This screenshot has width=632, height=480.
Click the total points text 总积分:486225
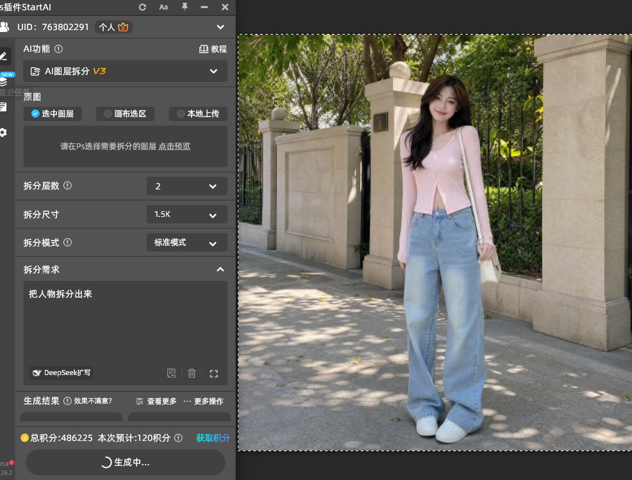pos(62,438)
